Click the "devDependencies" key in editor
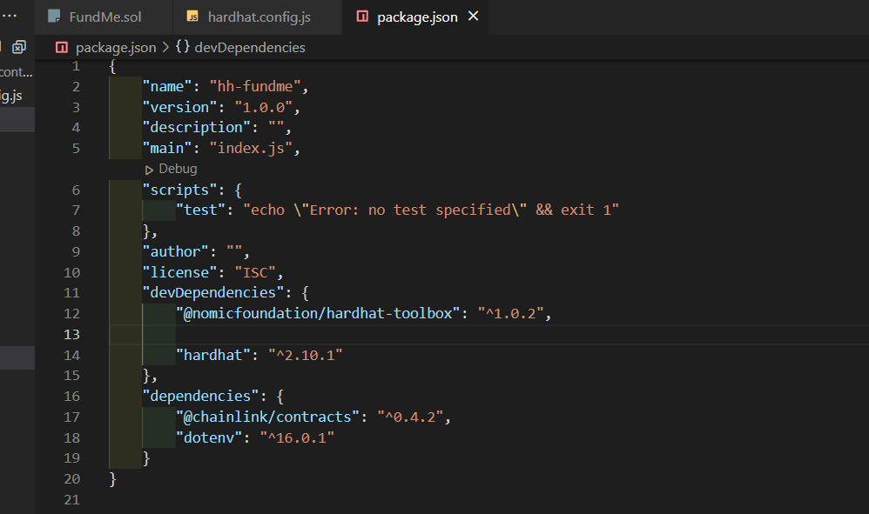869x514 pixels. pos(212,293)
